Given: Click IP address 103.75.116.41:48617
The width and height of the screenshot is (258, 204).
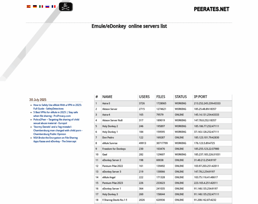Looking at the screenshot, I should (206, 177).
